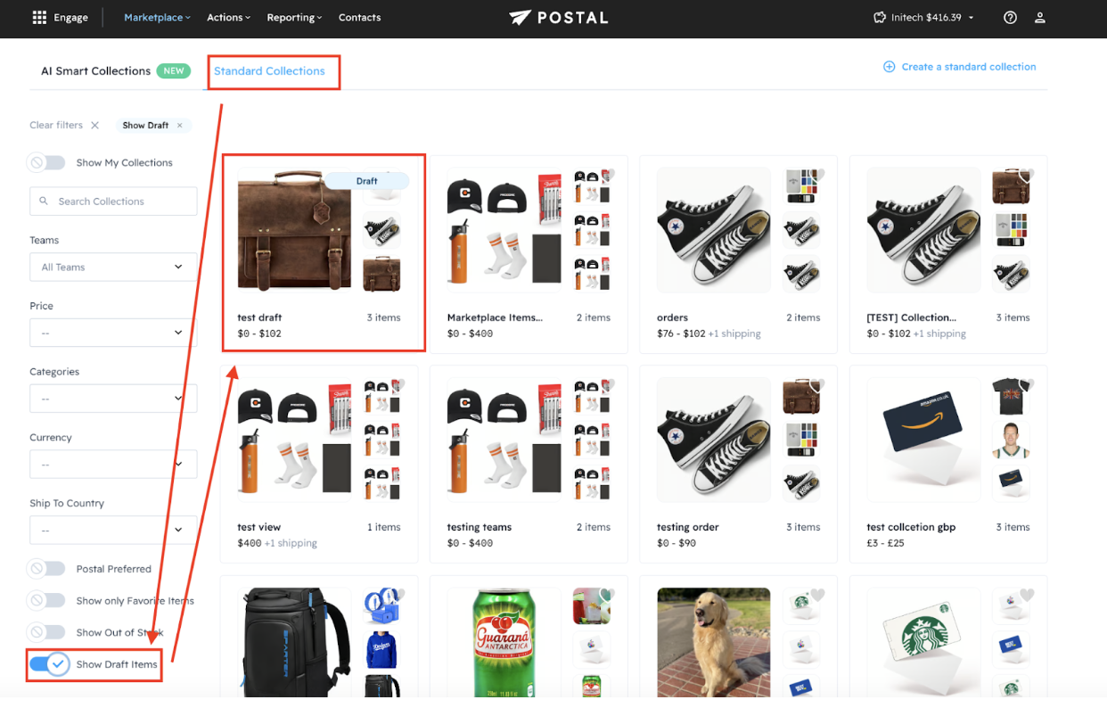Click Create a standard collection link
Image resolution: width=1107 pixels, height=708 pixels.
coord(968,67)
